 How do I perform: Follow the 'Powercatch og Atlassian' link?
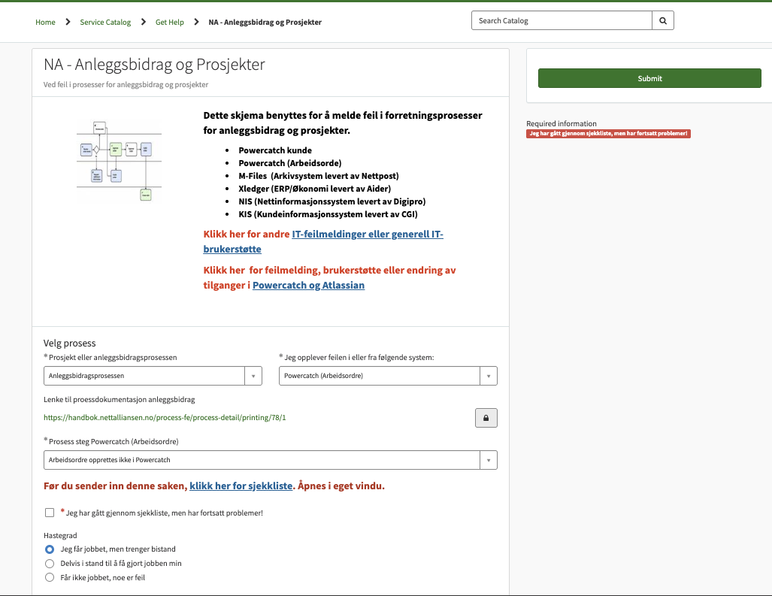point(308,286)
